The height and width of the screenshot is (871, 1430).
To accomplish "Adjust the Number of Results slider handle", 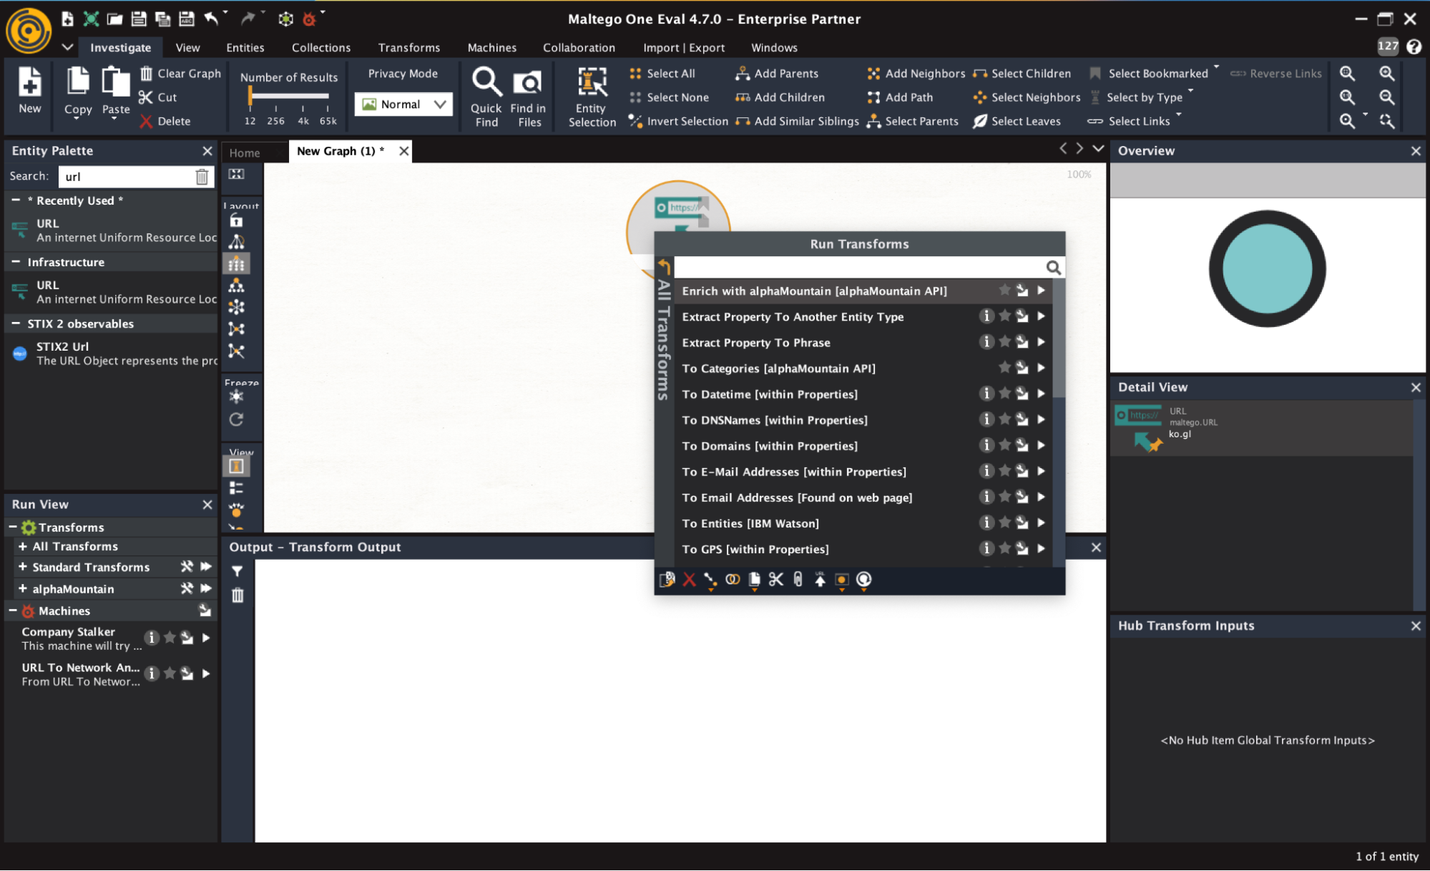I will (x=250, y=95).
